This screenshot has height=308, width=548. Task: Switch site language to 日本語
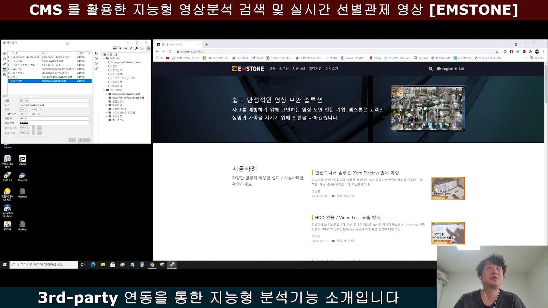[x=459, y=69]
